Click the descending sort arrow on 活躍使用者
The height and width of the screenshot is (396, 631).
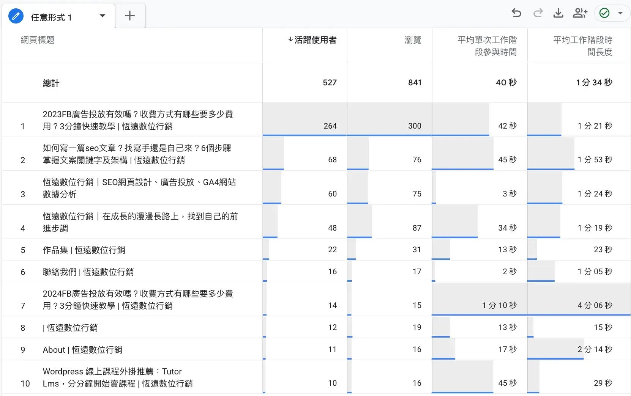[x=290, y=39]
